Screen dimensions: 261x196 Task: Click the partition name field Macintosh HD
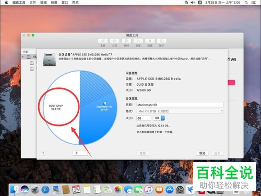point(180,105)
